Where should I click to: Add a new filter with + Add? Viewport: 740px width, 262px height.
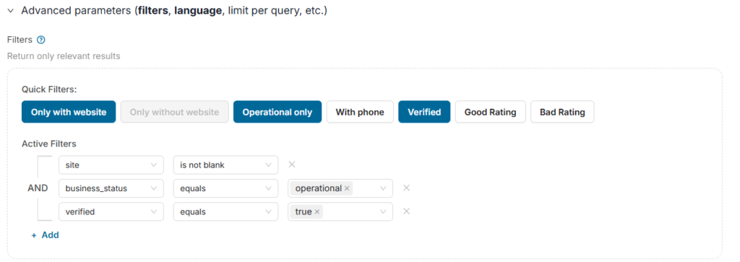click(x=46, y=235)
